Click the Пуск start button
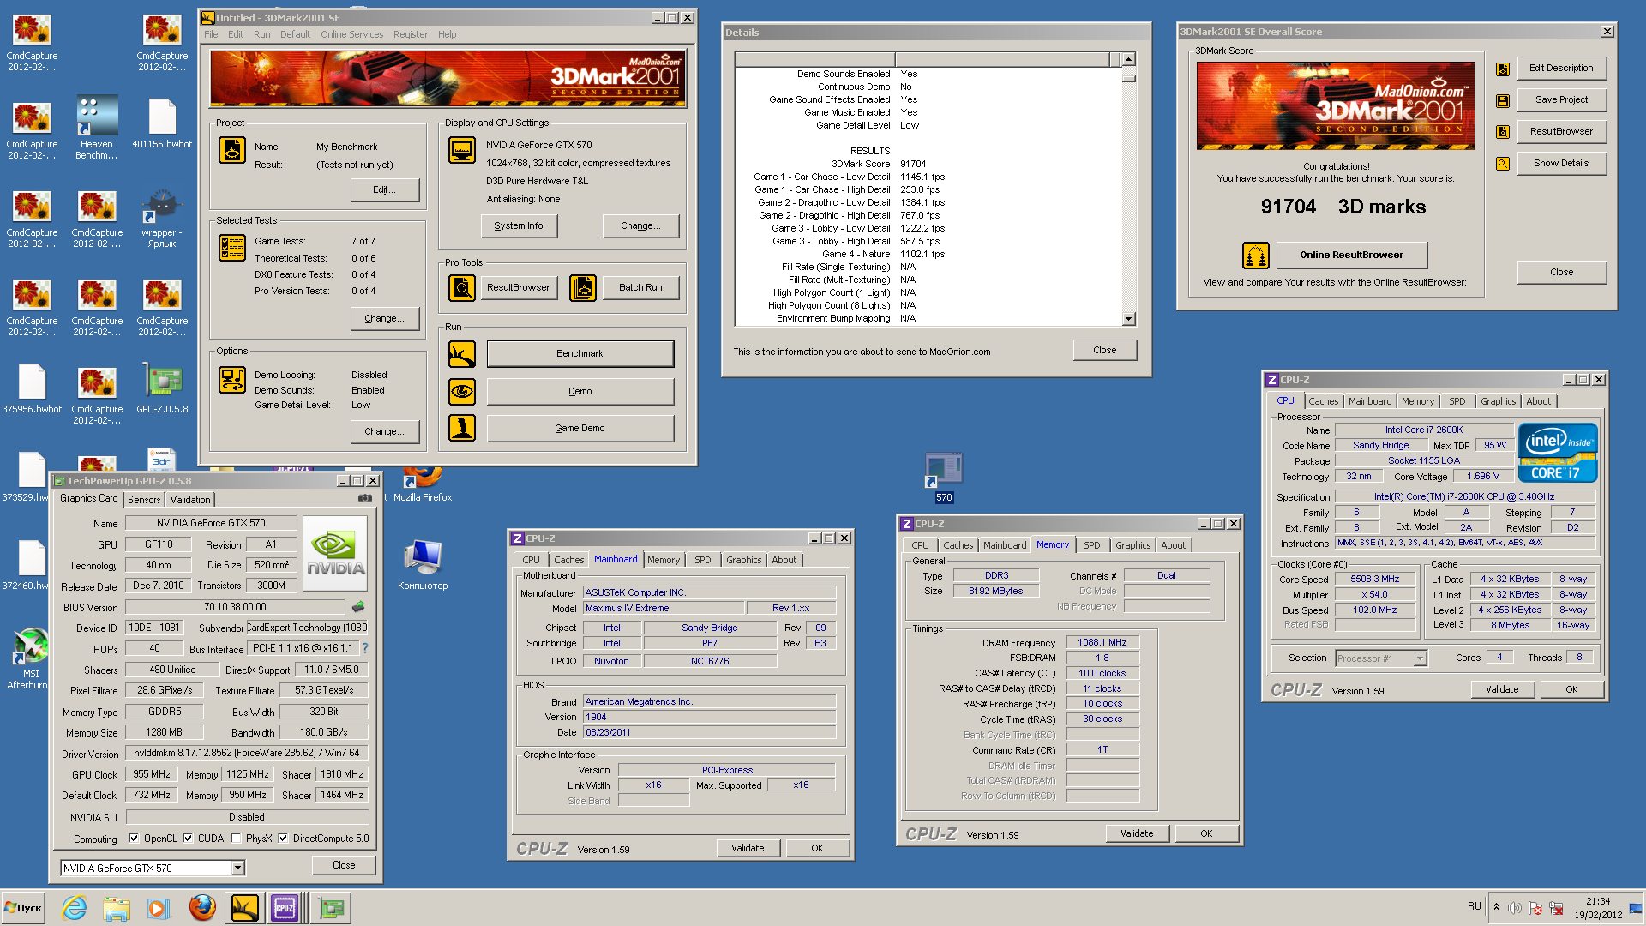The image size is (1646, 926). click(24, 907)
